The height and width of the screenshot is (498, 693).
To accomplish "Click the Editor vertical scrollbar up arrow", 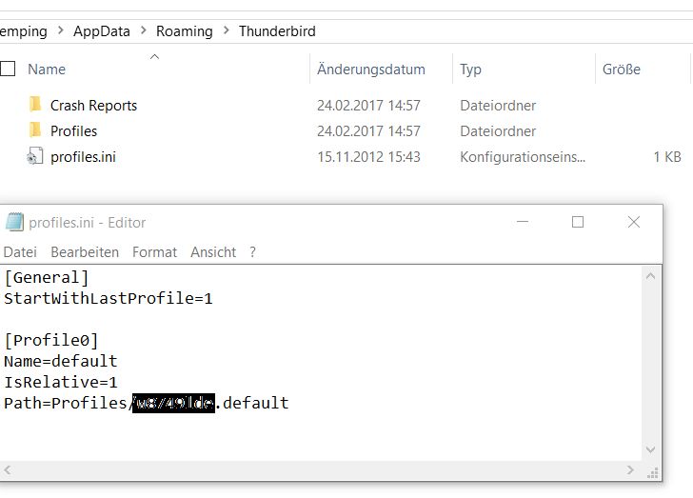I will (x=650, y=276).
